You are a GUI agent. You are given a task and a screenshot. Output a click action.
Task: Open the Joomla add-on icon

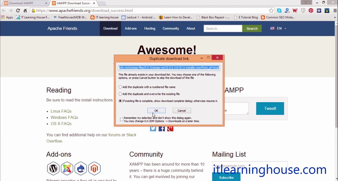(x=67, y=168)
